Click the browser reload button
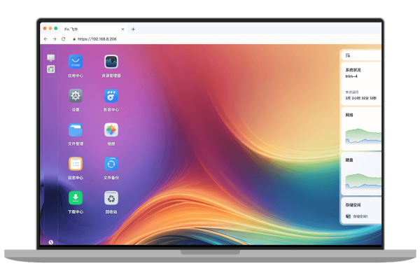Viewport: 420px width, 280px height. (64, 39)
